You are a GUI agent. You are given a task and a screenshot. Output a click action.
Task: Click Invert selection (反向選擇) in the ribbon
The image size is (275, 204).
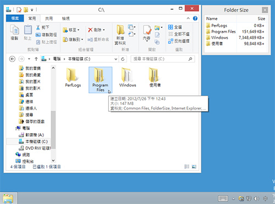point(179,41)
